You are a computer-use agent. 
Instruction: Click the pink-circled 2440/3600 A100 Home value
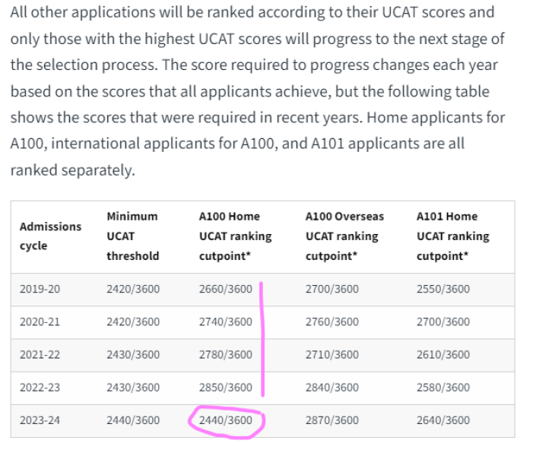(225, 420)
